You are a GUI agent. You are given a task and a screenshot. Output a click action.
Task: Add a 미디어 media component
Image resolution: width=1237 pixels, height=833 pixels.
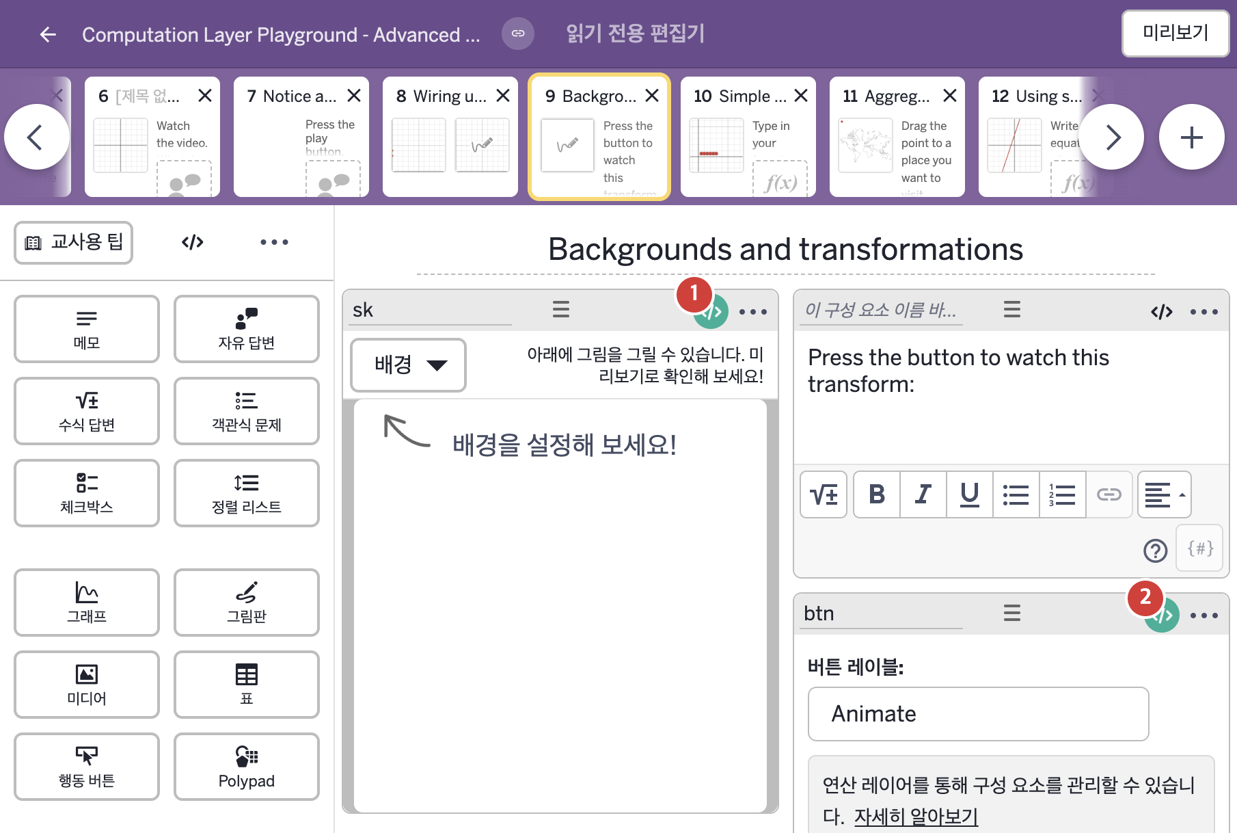click(87, 685)
